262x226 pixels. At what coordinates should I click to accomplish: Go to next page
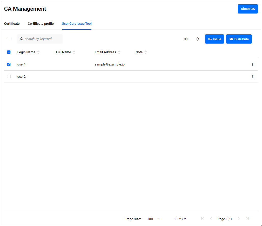click(239, 218)
